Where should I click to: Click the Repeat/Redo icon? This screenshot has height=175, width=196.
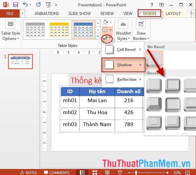(x=38, y=5)
